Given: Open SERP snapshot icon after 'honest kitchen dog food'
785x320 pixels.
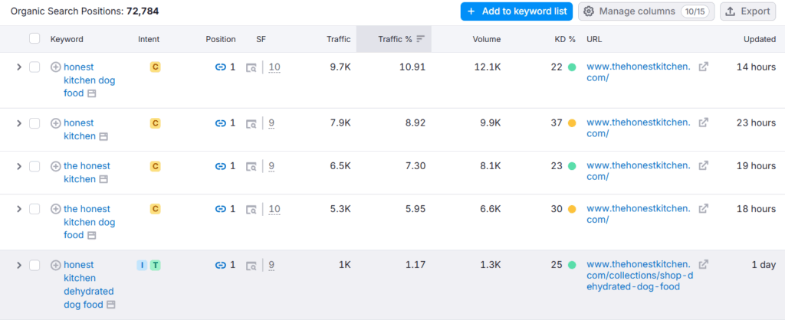Looking at the screenshot, I should [92, 93].
